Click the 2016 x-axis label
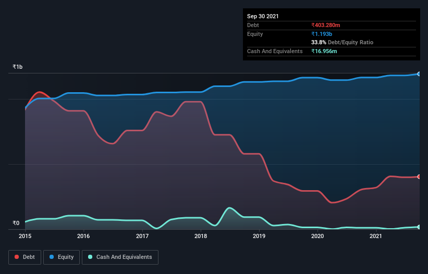 83,236
